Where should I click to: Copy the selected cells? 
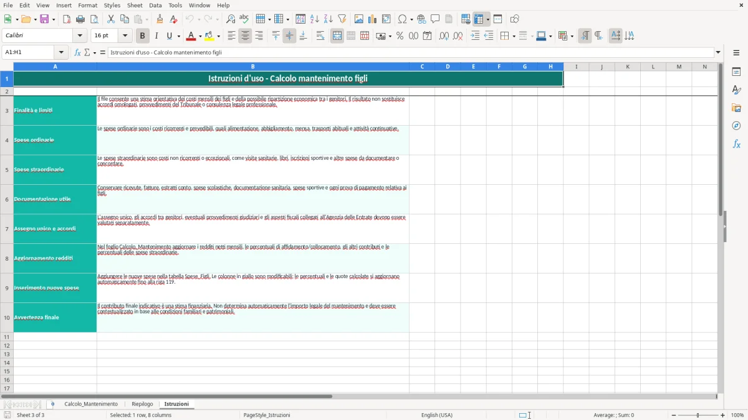pos(125,19)
